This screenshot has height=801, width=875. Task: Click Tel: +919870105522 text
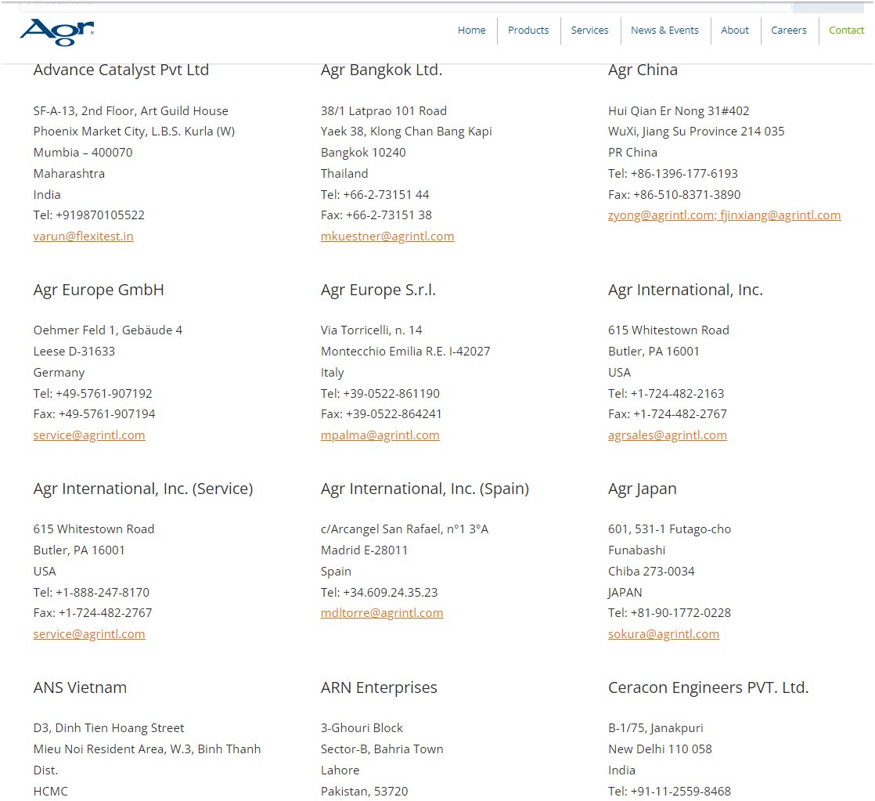tap(88, 215)
